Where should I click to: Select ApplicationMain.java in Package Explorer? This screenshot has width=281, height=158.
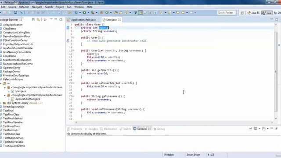[x=28, y=99]
